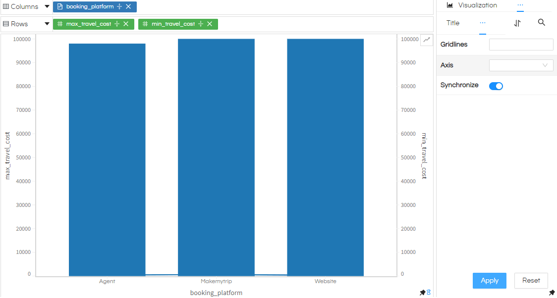
Task: Click the Apply button
Action: pyautogui.click(x=490, y=281)
